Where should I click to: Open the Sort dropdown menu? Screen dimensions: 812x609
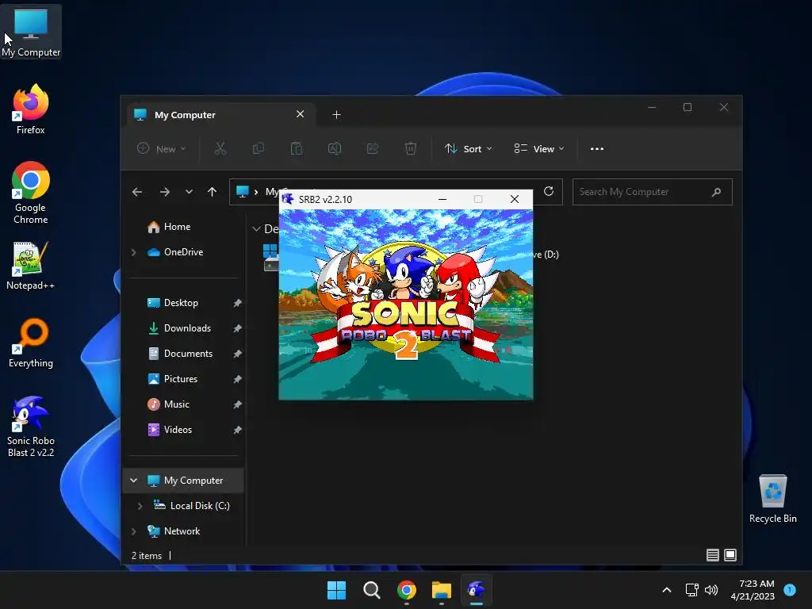click(x=468, y=148)
